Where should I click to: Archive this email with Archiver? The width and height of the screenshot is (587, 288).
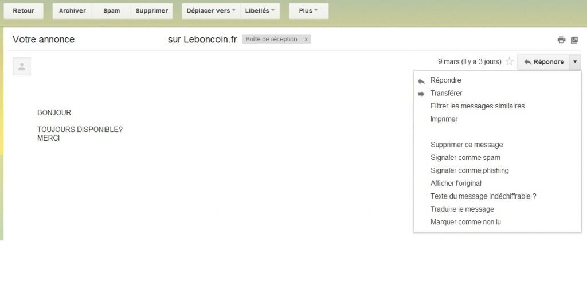72,11
